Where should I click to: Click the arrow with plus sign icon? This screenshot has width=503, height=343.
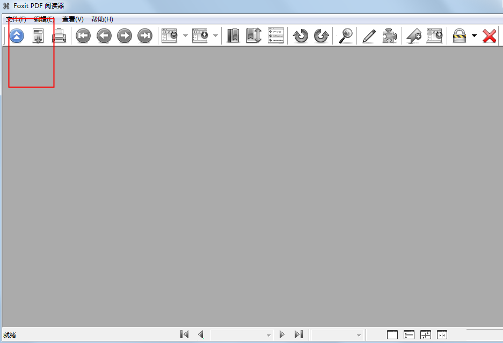[x=414, y=36]
